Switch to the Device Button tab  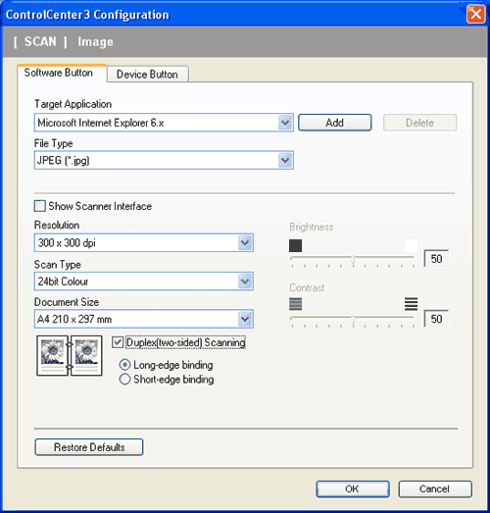point(147,75)
